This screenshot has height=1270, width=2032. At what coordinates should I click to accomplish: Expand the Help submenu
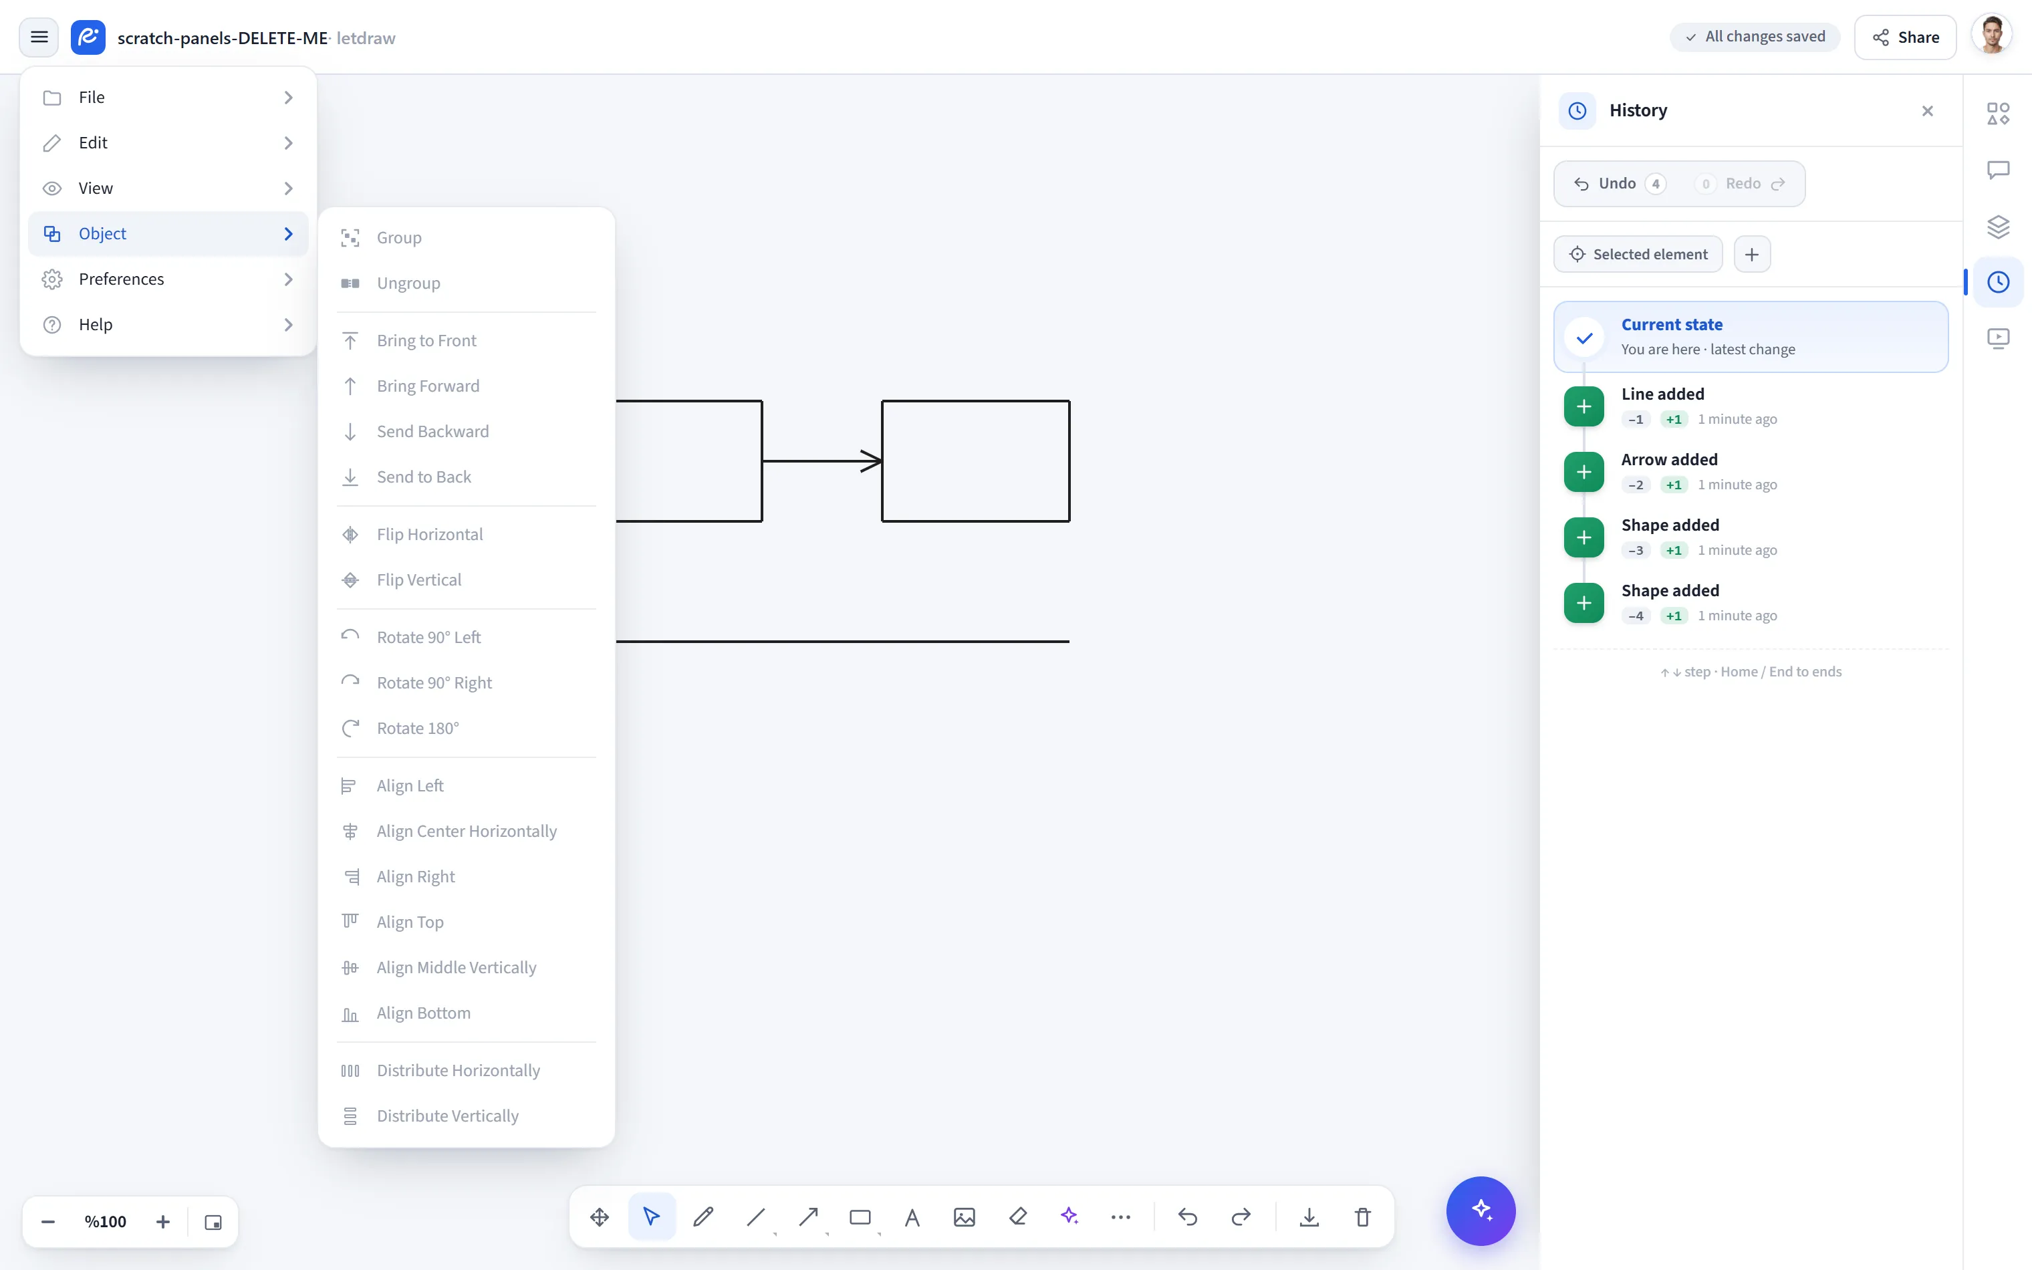pyautogui.click(x=168, y=324)
